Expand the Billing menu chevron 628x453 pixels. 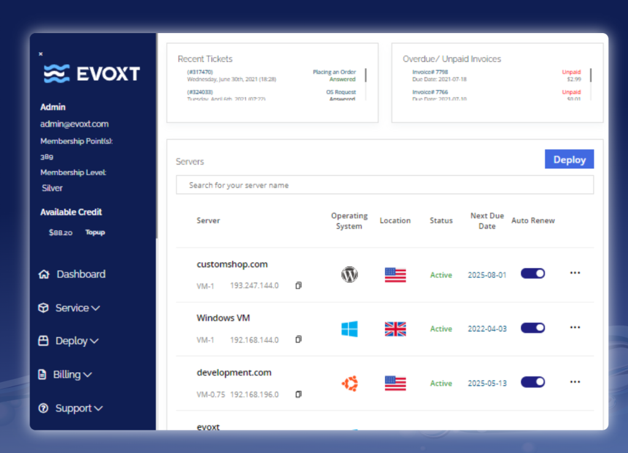tap(87, 375)
